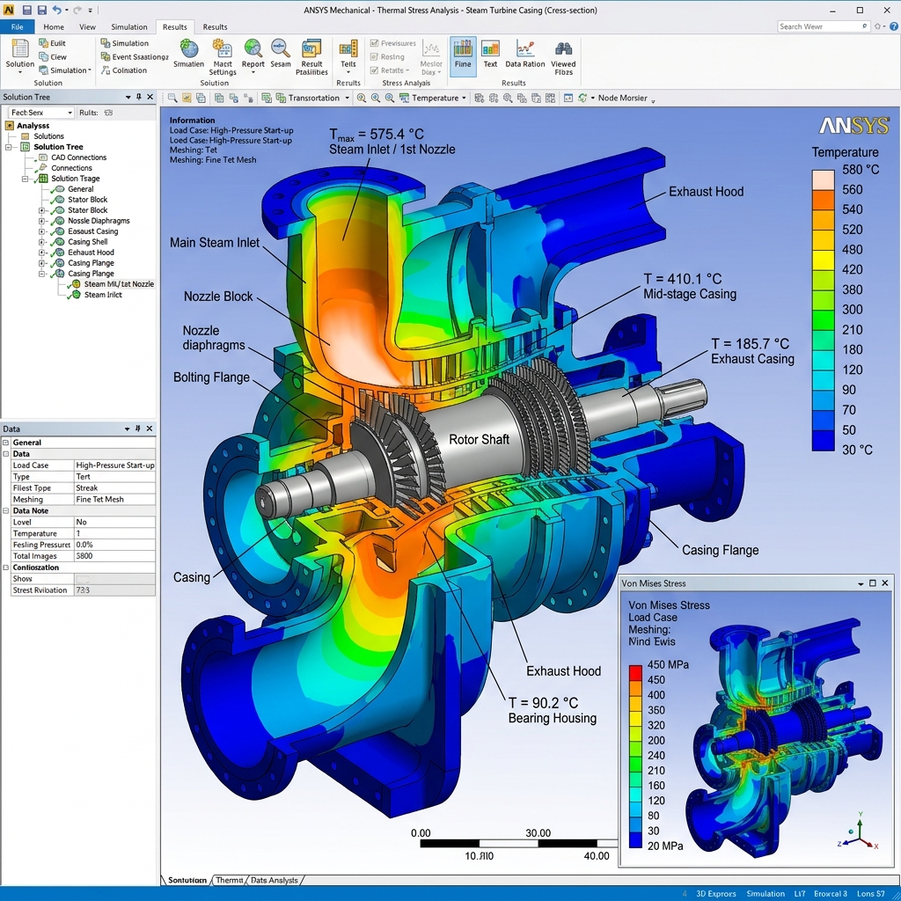Select the CAD Connections tree item
The width and height of the screenshot is (901, 901).
tap(78, 157)
